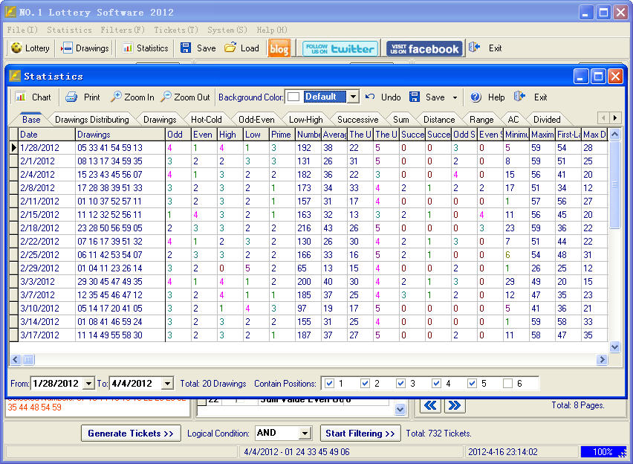Screen dimensions: 633x464
Task: Open the From date dropdown
Action: coord(88,384)
